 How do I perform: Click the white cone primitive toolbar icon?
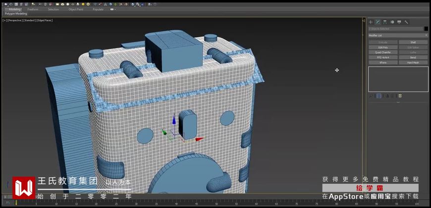tap(78, 4)
